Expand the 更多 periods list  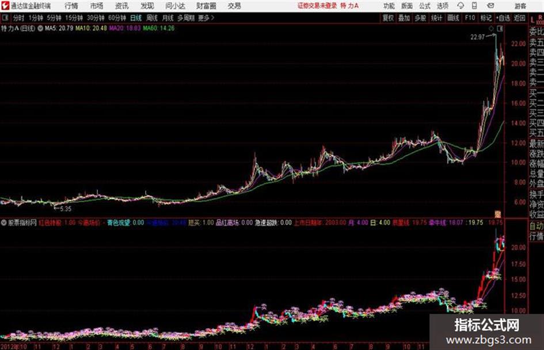(206, 18)
